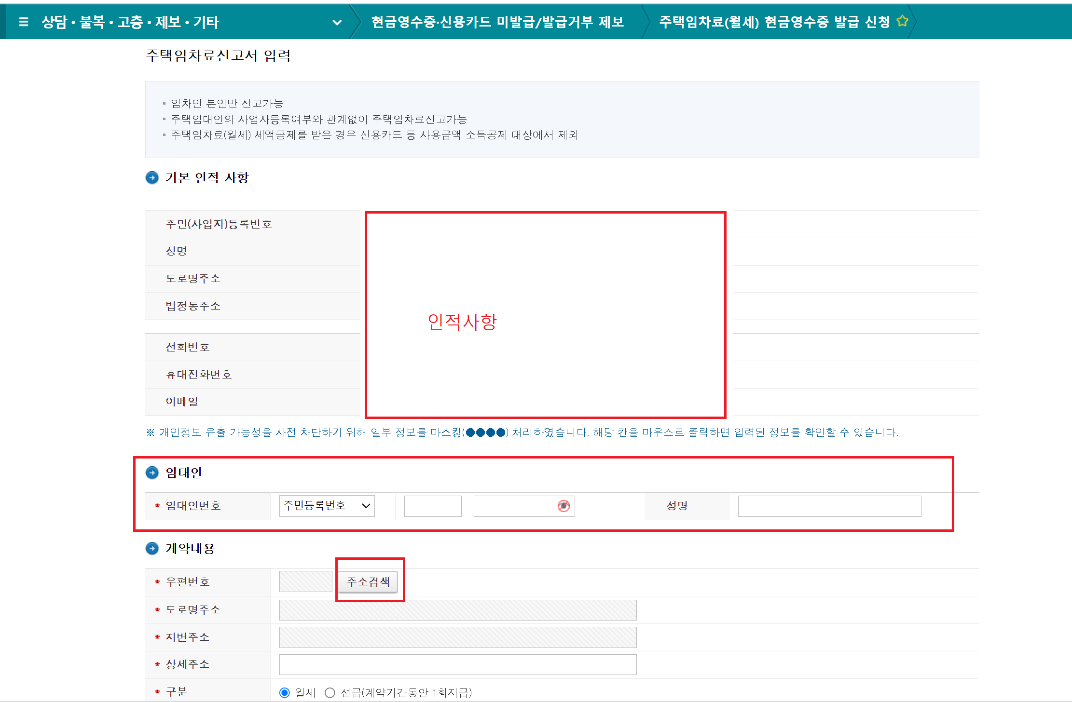Select the 월세 radio button
1072x702 pixels.
(x=286, y=691)
